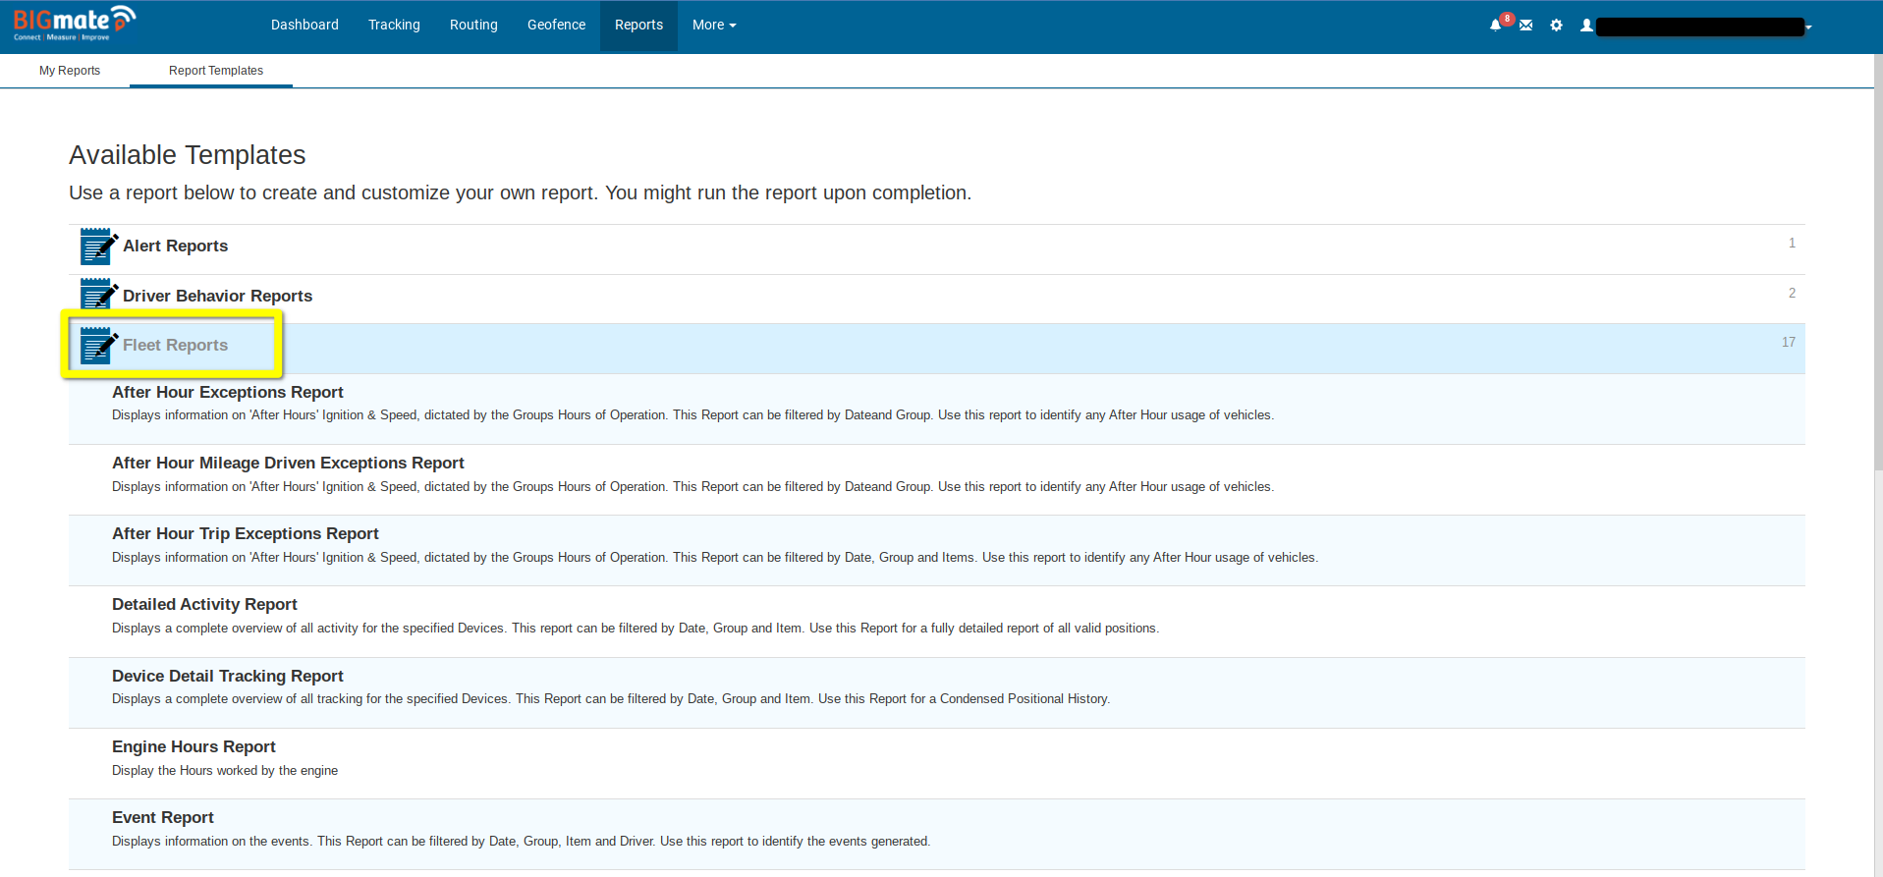
Task: Click the user profile icon
Action: tap(1586, 26)
